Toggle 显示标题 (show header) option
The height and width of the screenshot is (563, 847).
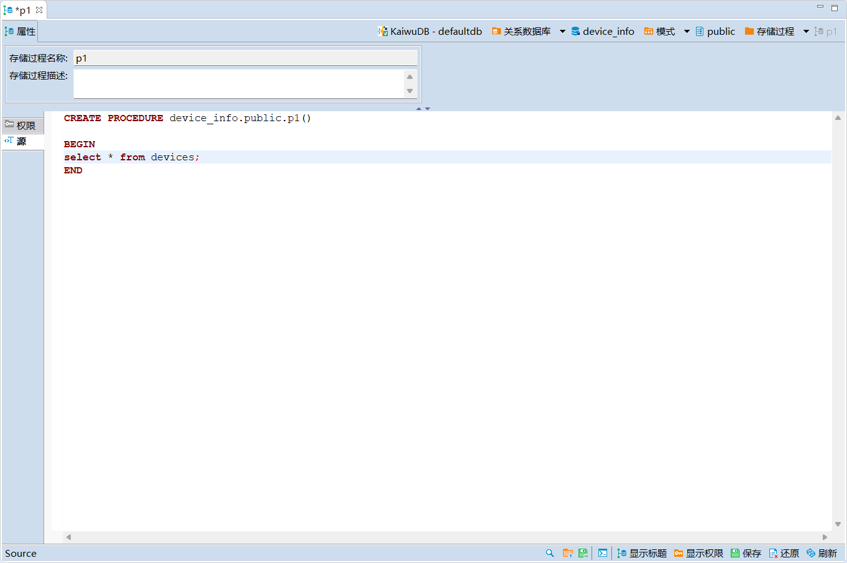tap(642, 553)
